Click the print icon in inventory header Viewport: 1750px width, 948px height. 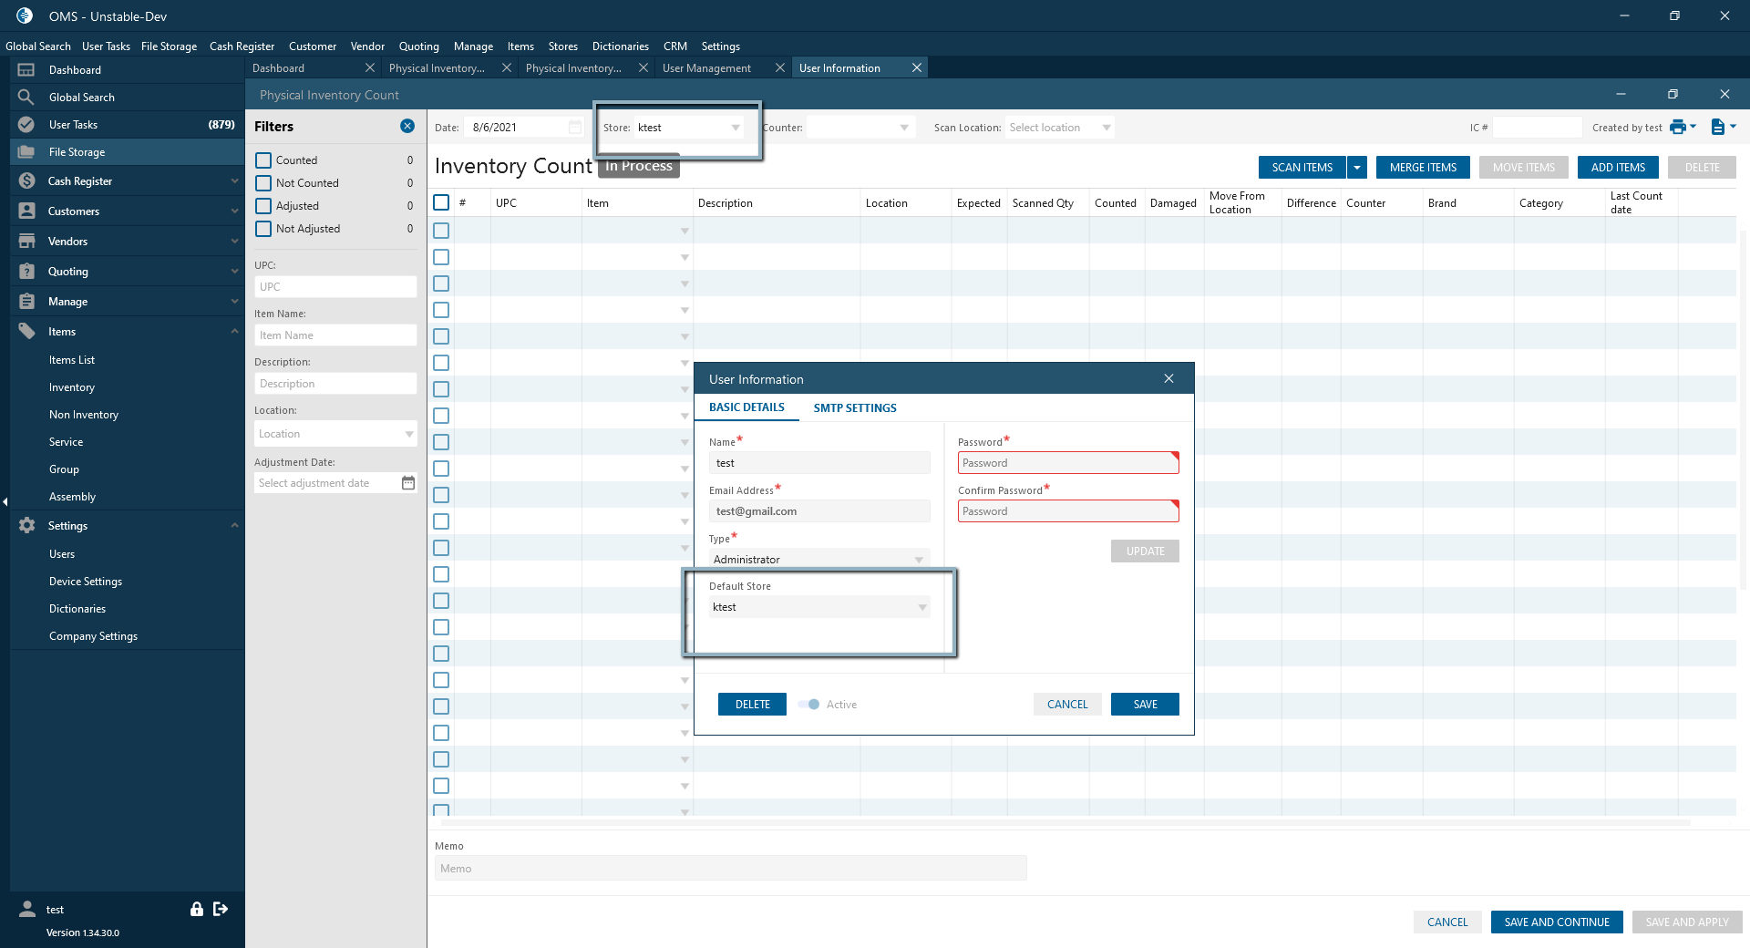pyautogui.click(x=1677, y=128)
